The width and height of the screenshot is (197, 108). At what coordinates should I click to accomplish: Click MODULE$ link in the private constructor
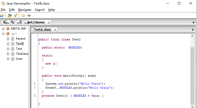[x=80, y=96]
